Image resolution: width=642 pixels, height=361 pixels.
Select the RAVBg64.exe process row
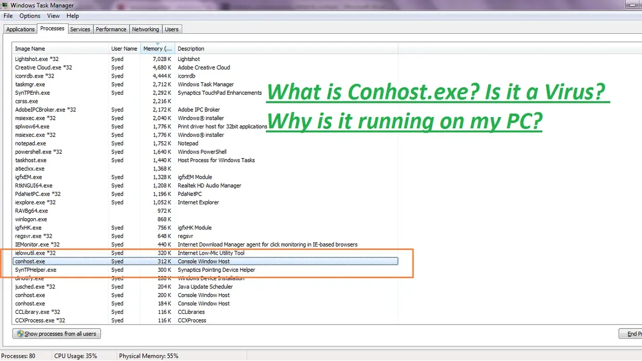(205, 211)
